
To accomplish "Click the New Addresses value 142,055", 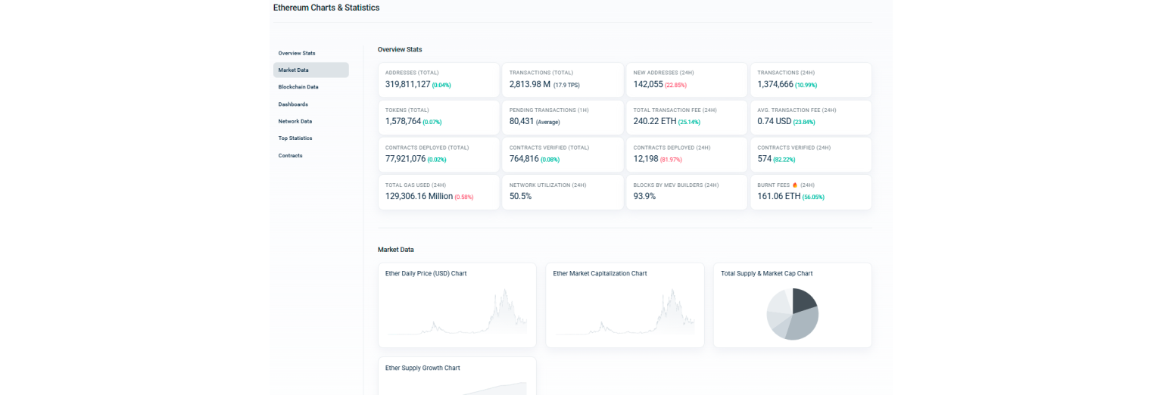I will [x=648, y=84].
